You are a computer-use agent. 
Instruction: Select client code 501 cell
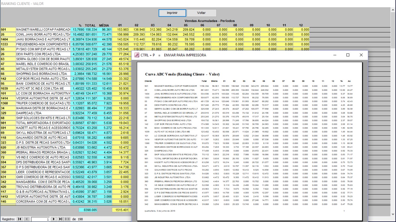click(8, 29)
